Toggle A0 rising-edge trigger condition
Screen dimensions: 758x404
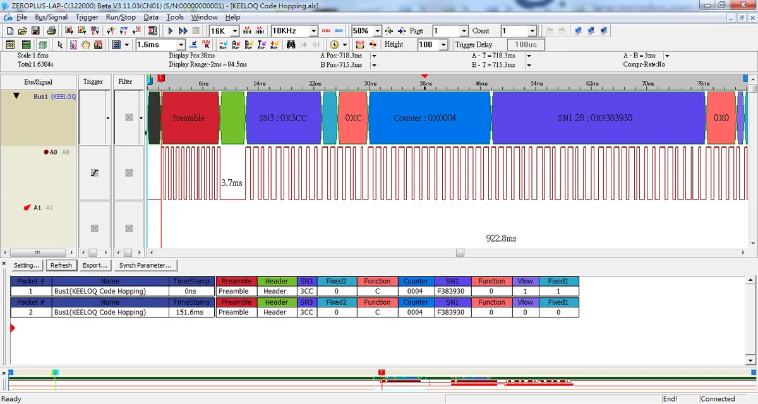(95, 173)
